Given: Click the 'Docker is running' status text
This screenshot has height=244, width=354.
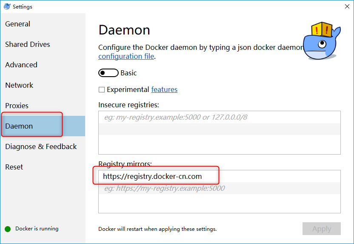Looking at the screenshot, I should click(x=37, y=229).
